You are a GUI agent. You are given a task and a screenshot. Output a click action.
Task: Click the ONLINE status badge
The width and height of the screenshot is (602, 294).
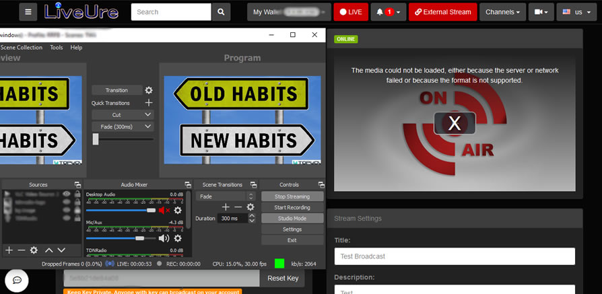click(346, 39)
